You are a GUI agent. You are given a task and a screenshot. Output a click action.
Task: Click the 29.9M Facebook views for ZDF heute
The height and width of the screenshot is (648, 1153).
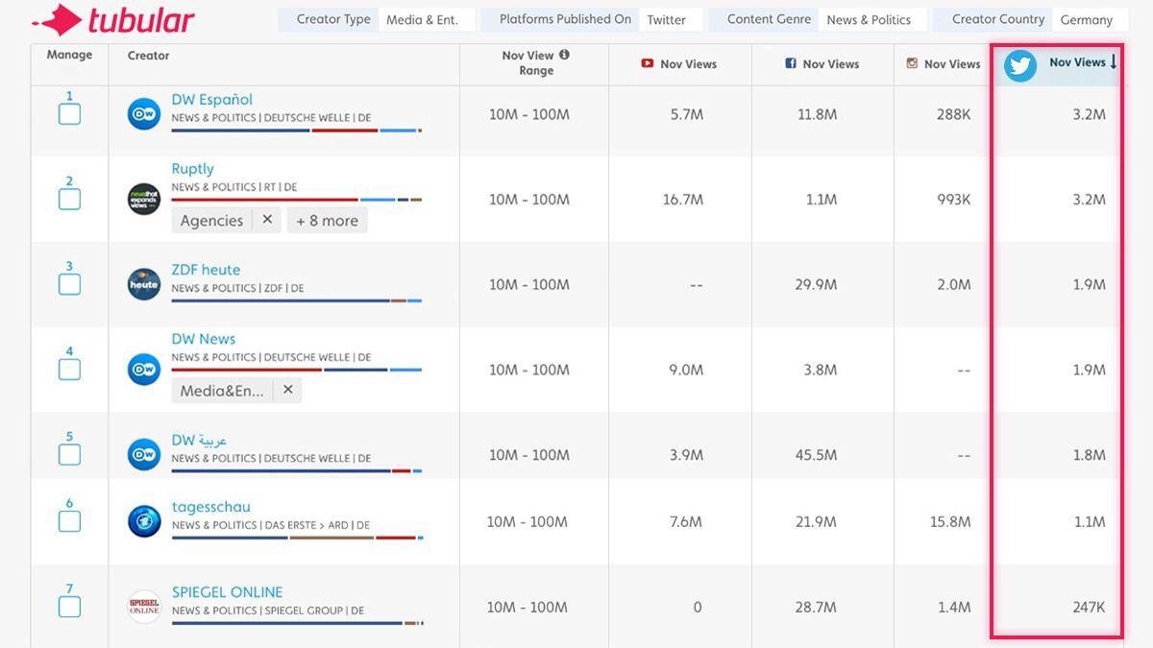pos(816,285)
